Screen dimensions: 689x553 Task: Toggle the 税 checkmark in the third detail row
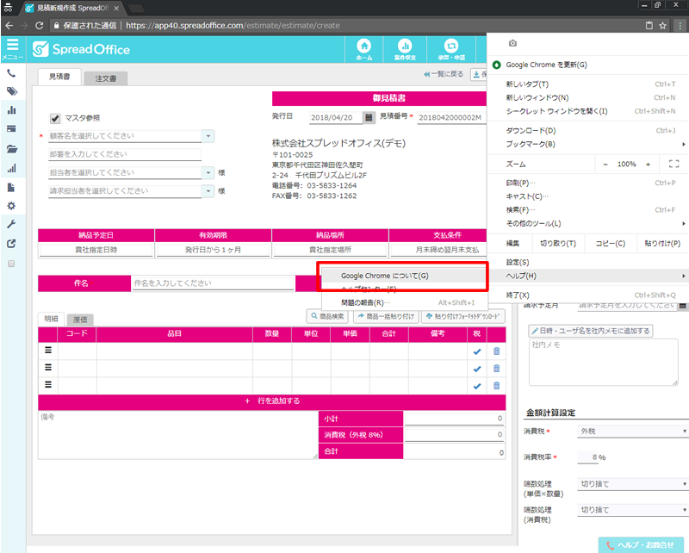tap(477, 386)
